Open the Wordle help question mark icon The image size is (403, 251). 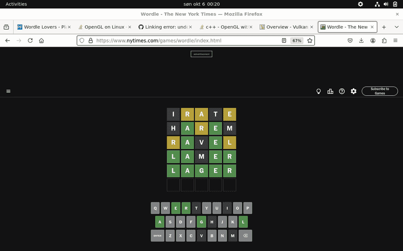click(x=342, y=91)
